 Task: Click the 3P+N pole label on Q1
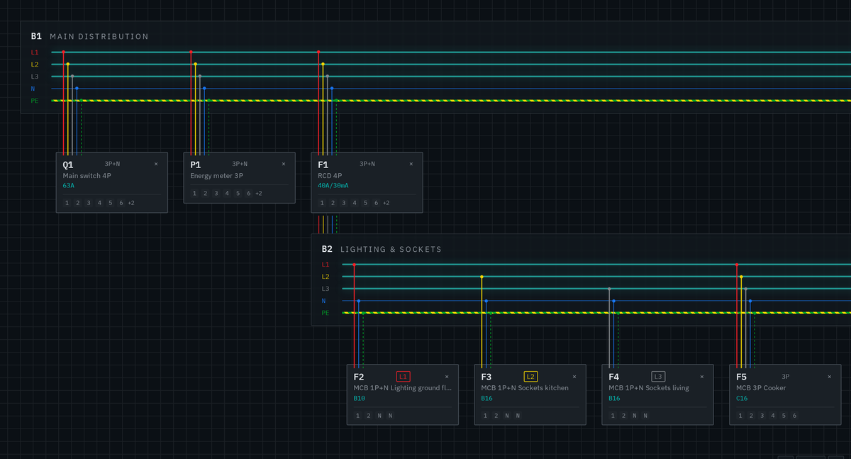coord(112,164)
